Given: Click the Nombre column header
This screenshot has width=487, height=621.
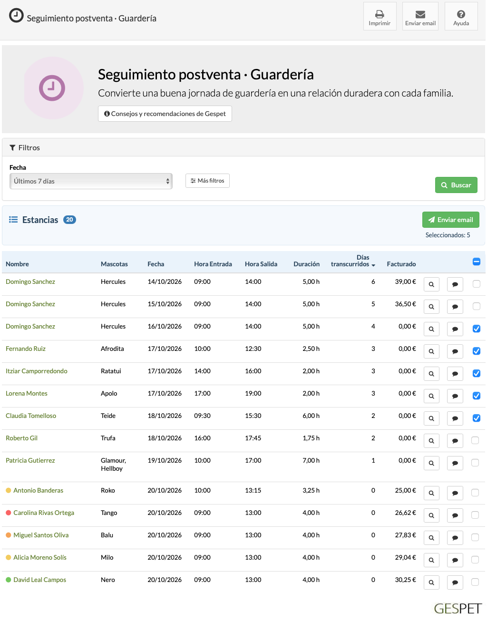Looking at the screenshot, I should pyautogui.click(x=17, y=264).
